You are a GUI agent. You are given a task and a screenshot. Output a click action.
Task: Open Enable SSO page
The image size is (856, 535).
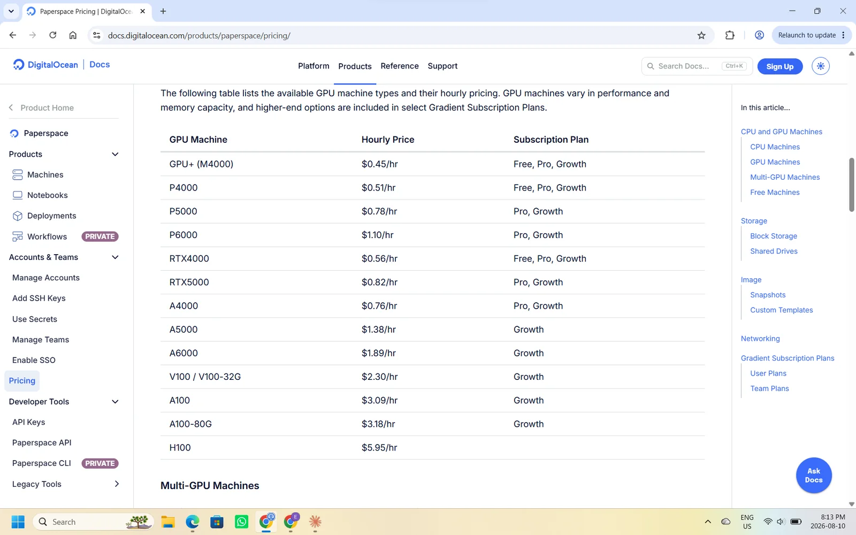pos(34,361)
